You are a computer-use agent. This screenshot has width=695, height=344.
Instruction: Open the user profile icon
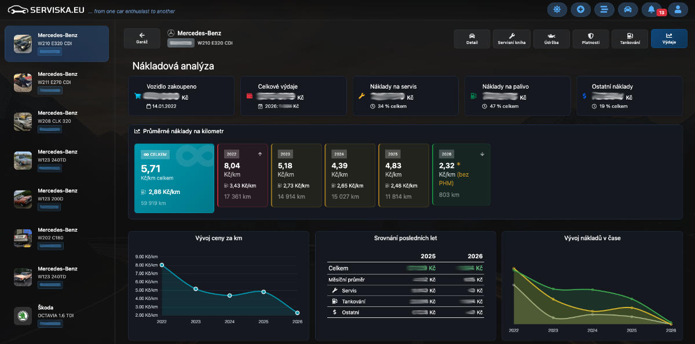tap(678, 9)
